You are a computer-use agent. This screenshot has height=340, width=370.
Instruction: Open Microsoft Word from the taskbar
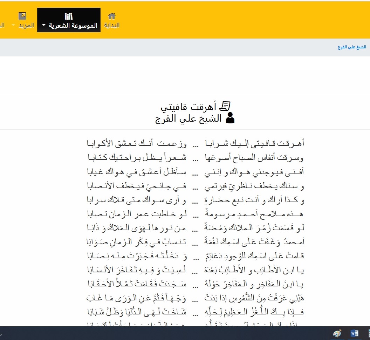click(355, 333)
